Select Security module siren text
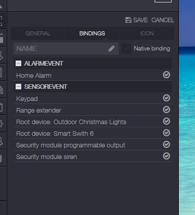195x215 pixels. 46,157
